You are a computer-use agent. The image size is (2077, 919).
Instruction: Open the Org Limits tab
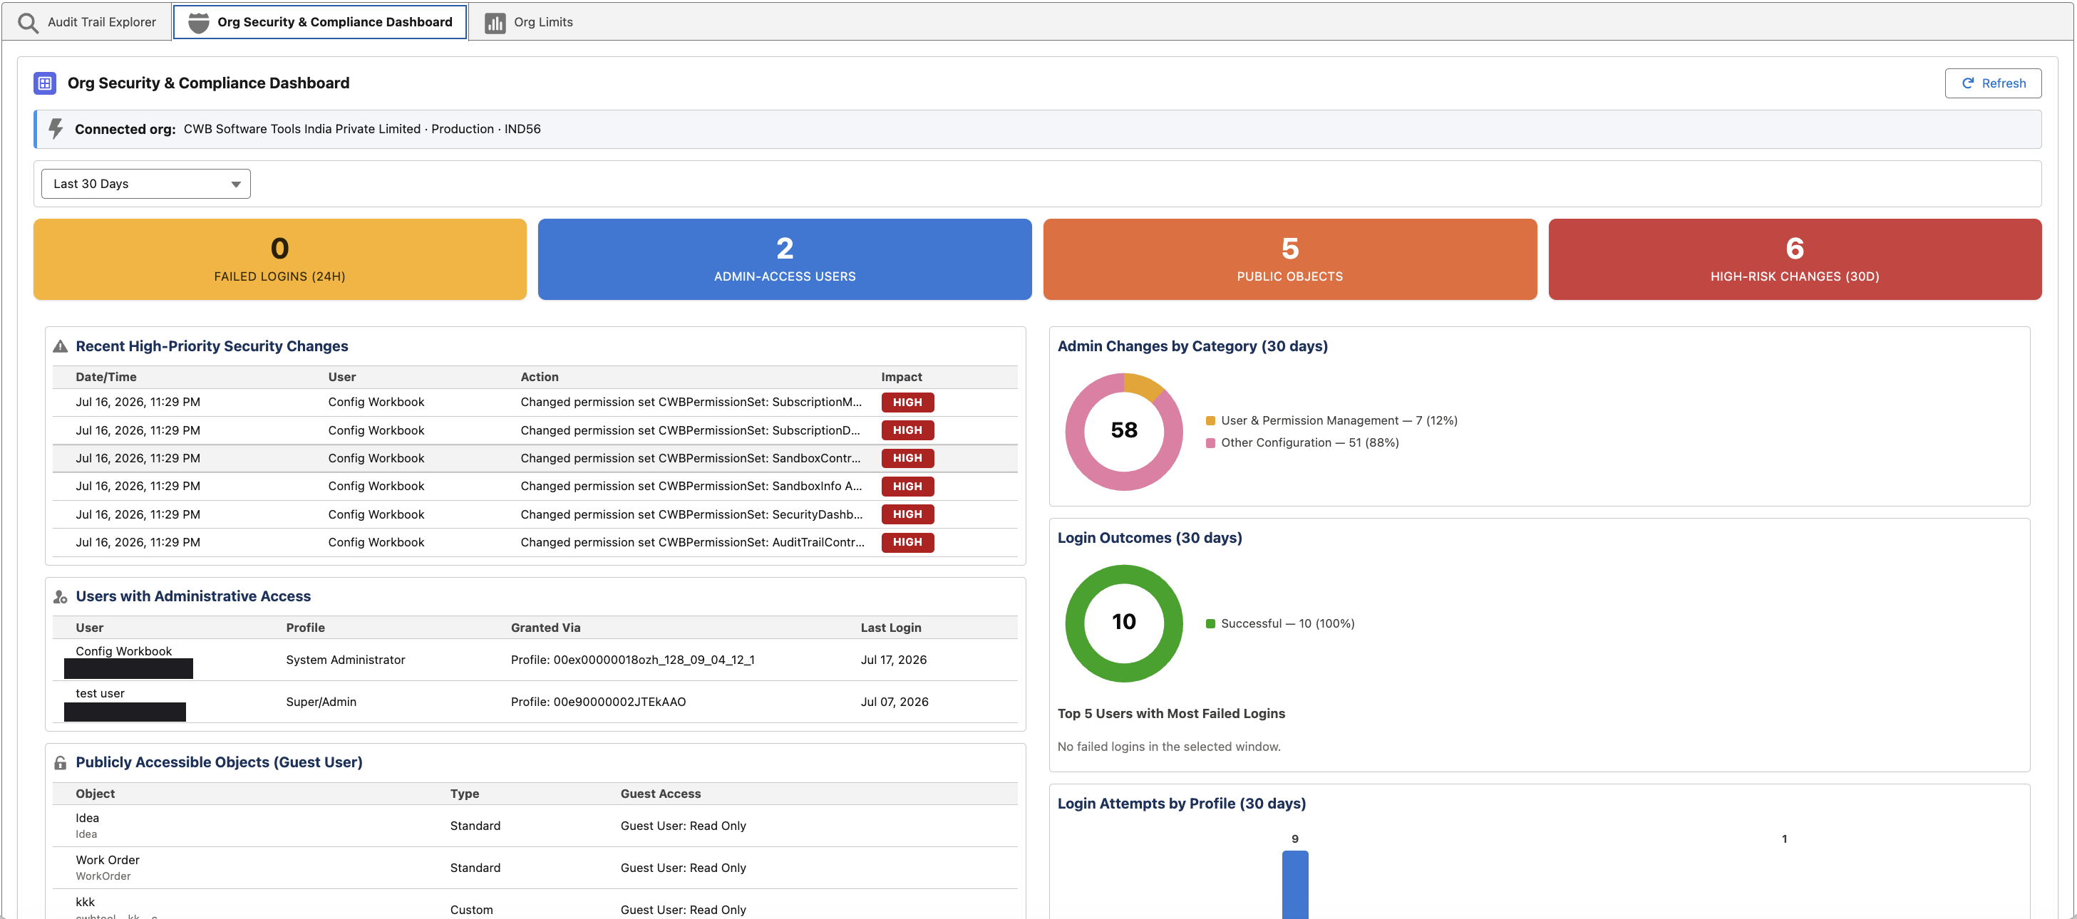tap(529, 23)
